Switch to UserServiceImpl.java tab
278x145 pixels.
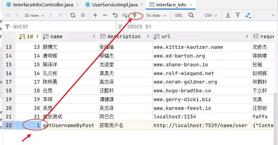(x=115, y=5)
